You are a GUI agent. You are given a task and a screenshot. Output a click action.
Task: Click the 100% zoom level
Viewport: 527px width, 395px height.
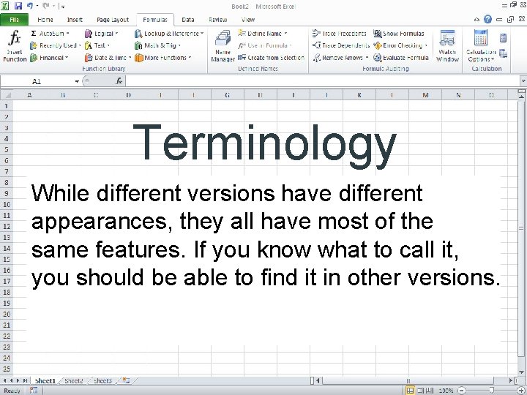tap(446, 391)
